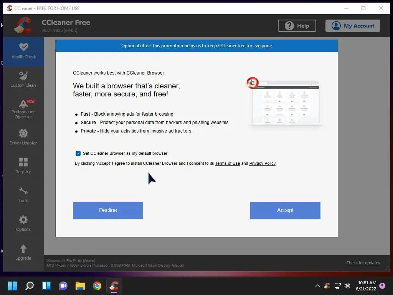Open File Explorer from the taskbar
Viewport: 393px width, 295px height.
80,286
